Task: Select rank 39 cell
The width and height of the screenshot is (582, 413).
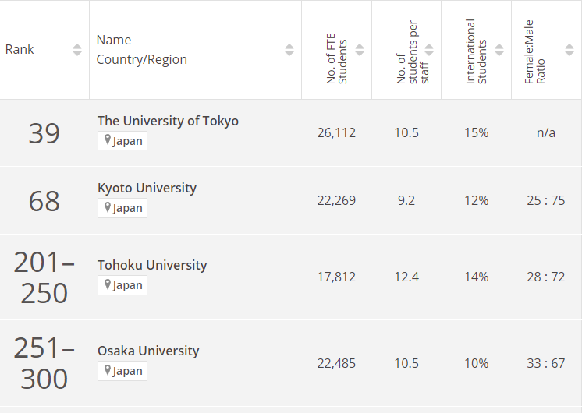Action: click(44, 133)
